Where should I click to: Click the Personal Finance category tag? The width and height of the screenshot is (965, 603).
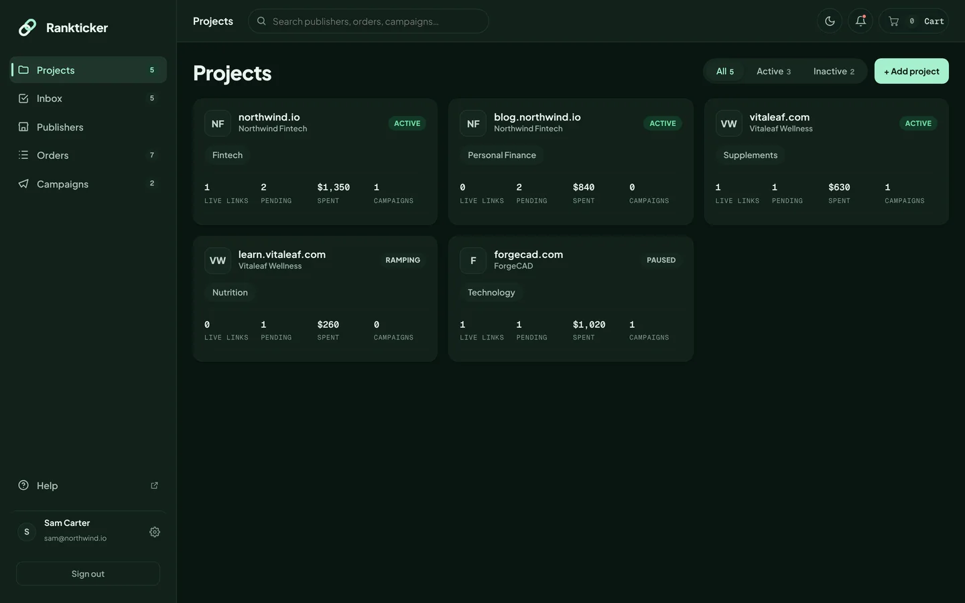[x=502, y=155]
